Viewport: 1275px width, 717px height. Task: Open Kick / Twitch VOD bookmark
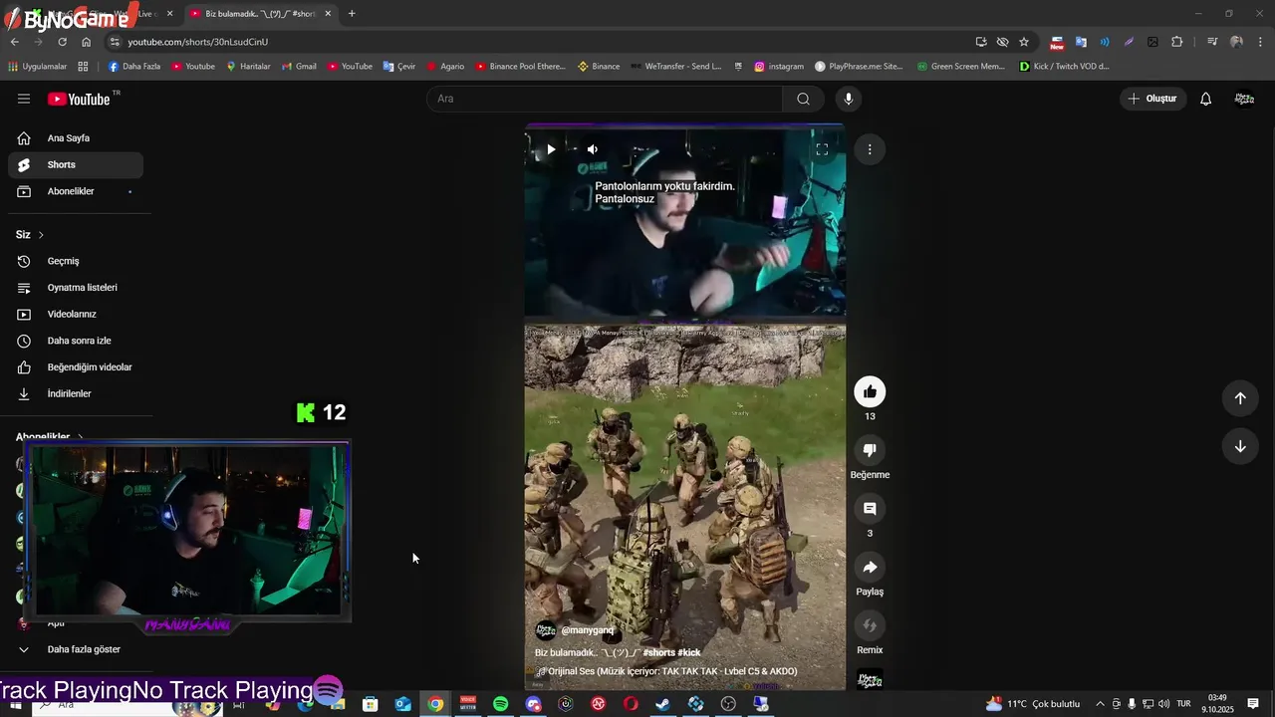[1064, 67]
